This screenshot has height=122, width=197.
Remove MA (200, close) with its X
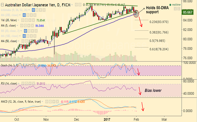coord(35,15)
